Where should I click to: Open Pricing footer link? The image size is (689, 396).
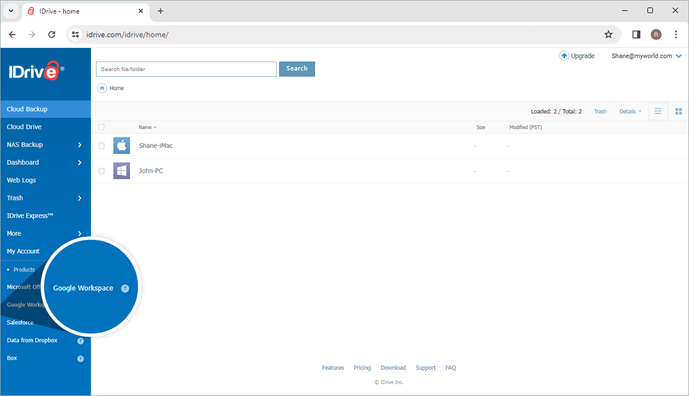coord(362,368)
